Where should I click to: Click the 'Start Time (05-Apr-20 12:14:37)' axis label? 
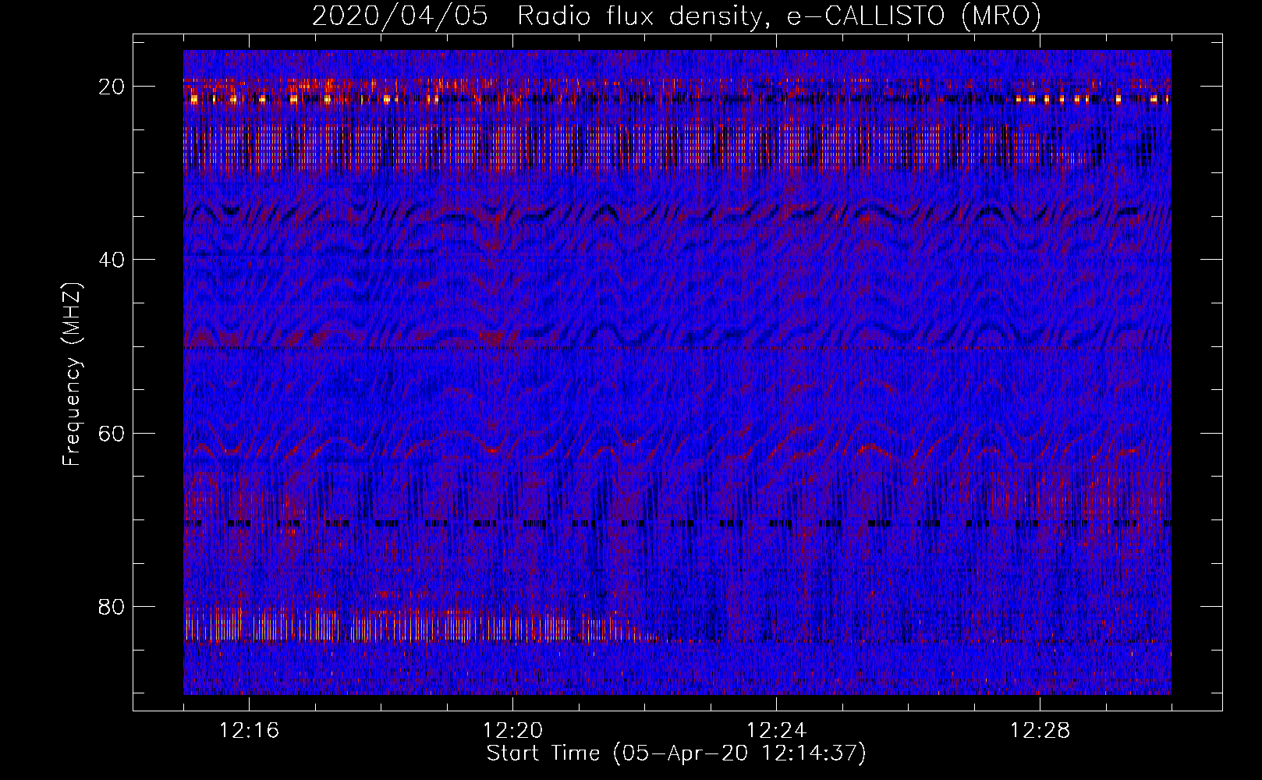click(676, 753)
